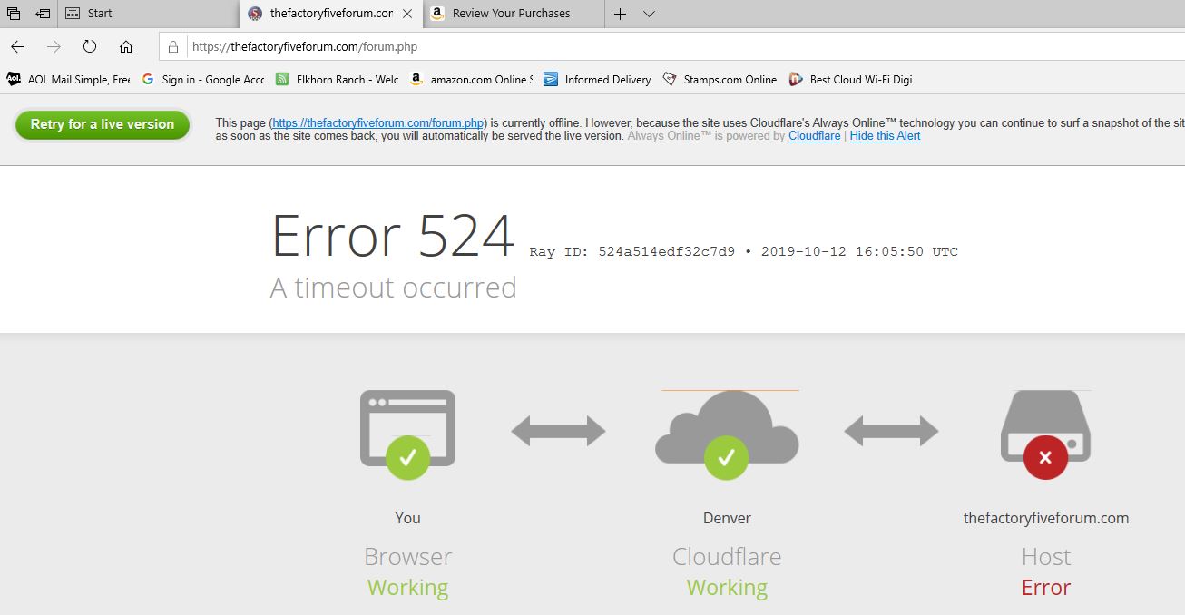Screen dimensions: 1185x615
Task: Click the browser forward arrow
Action: coord(54,46)
